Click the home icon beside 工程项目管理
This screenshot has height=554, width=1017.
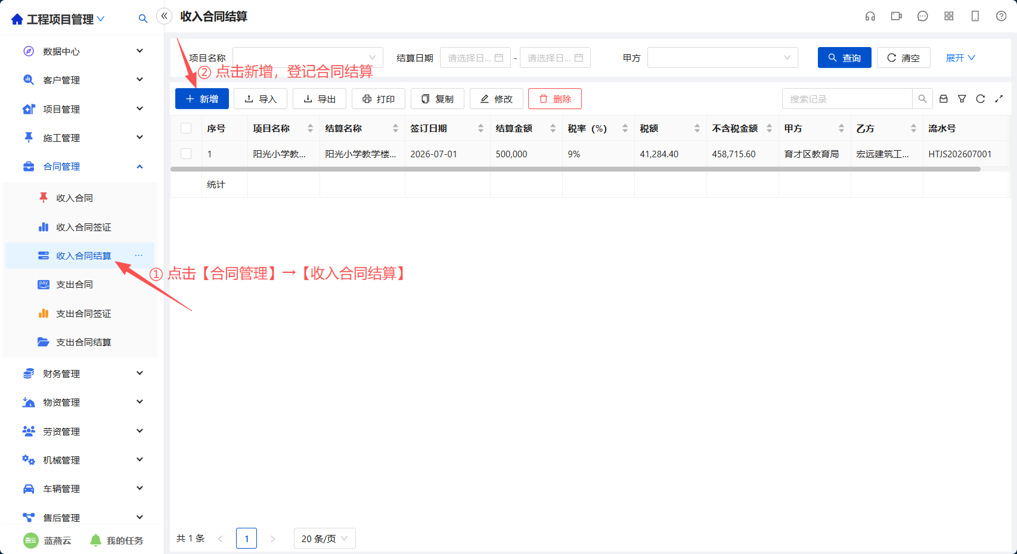(17, 20)
